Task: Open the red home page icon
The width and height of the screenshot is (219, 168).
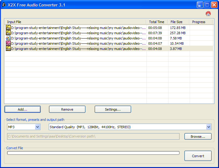Action: pos(208,14)
